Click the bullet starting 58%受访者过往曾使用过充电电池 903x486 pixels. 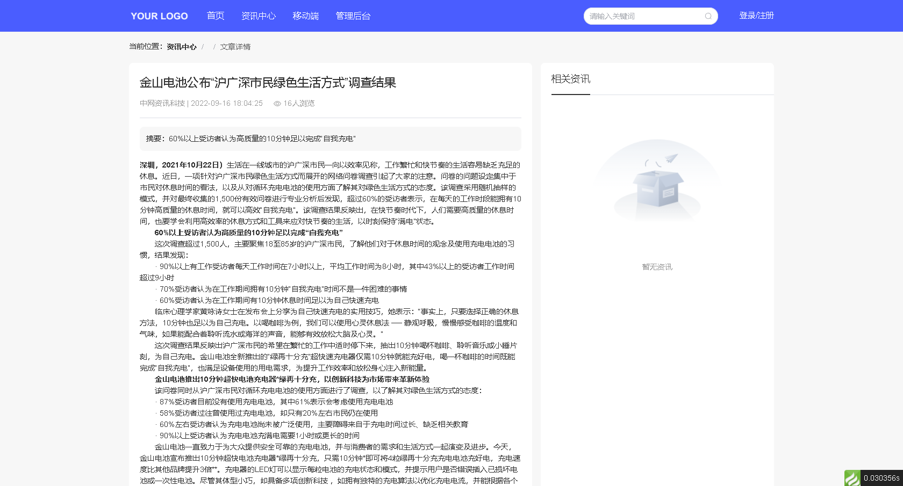click(267, 413)
